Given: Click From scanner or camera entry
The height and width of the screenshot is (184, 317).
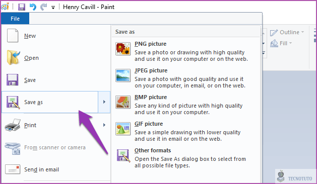Looking at the screenshot, I should [x=56, y=147].
